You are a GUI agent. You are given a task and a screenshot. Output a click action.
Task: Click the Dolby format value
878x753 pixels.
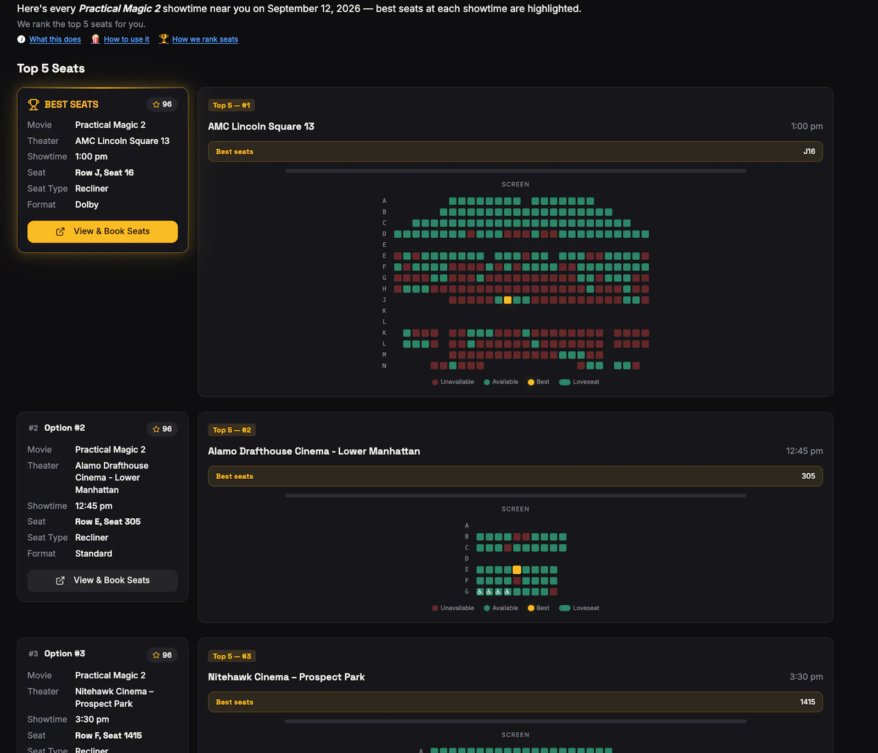[x=87, y=205]
